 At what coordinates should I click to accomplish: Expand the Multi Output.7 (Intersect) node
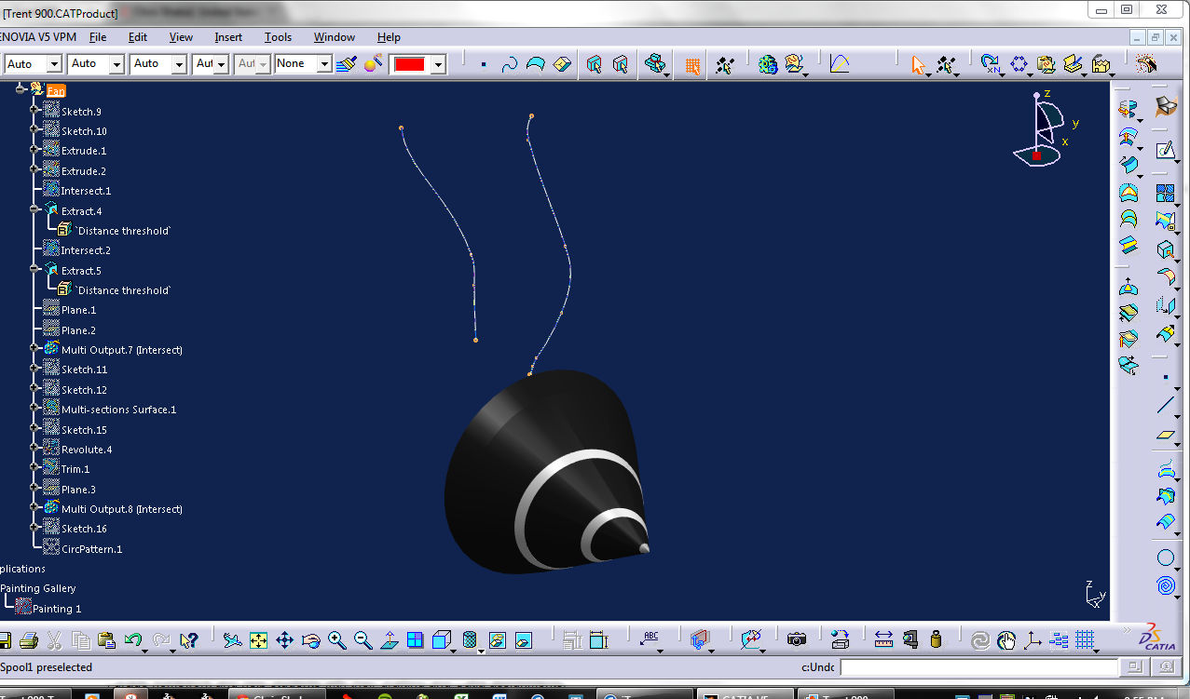click(x=34, y=348)
